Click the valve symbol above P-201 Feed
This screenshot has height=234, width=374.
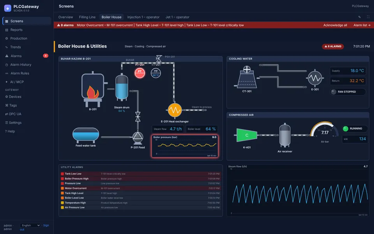138,117
